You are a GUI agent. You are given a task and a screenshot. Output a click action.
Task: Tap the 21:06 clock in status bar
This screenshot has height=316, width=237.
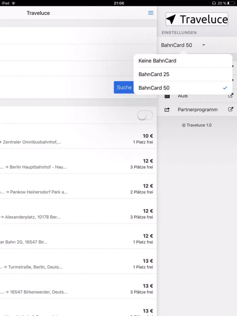point(119,3)
